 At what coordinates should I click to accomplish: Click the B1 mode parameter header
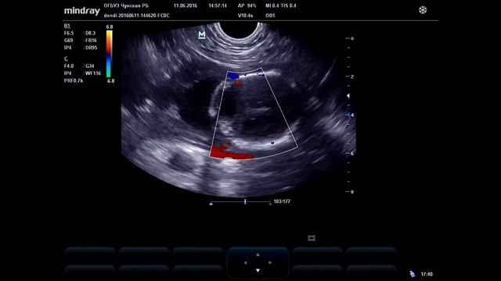point(67,26)
